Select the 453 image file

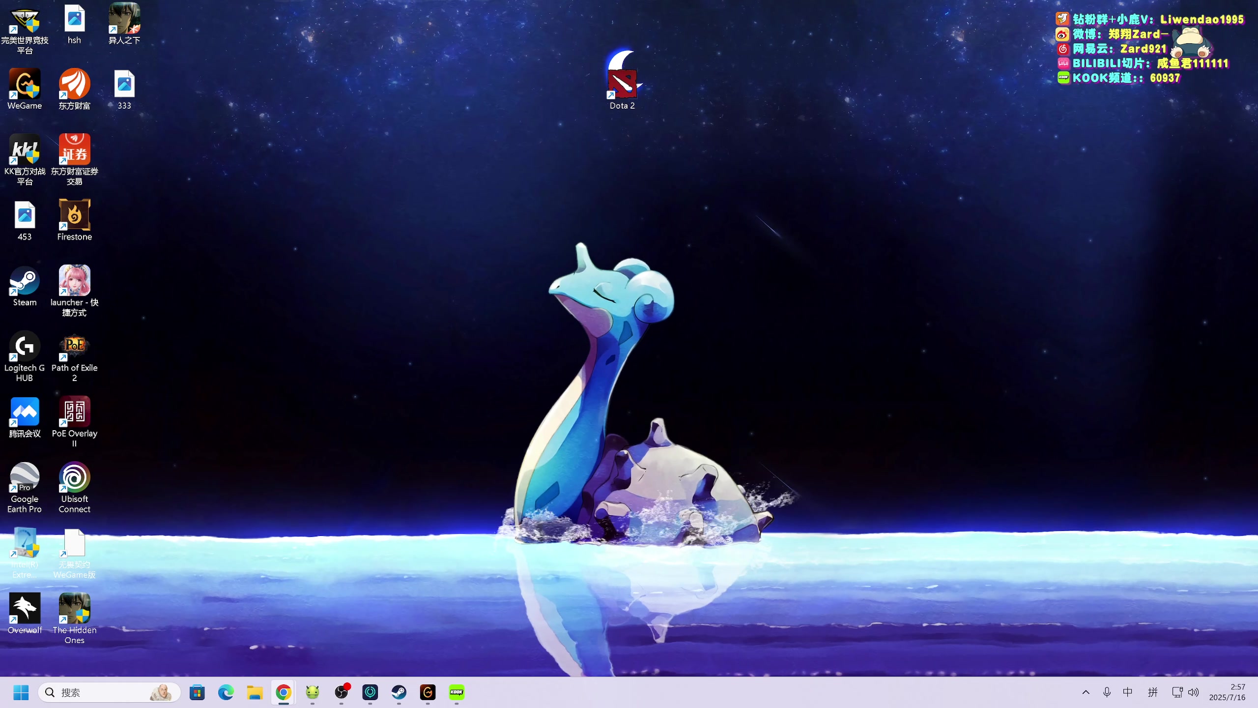[25, 221]
